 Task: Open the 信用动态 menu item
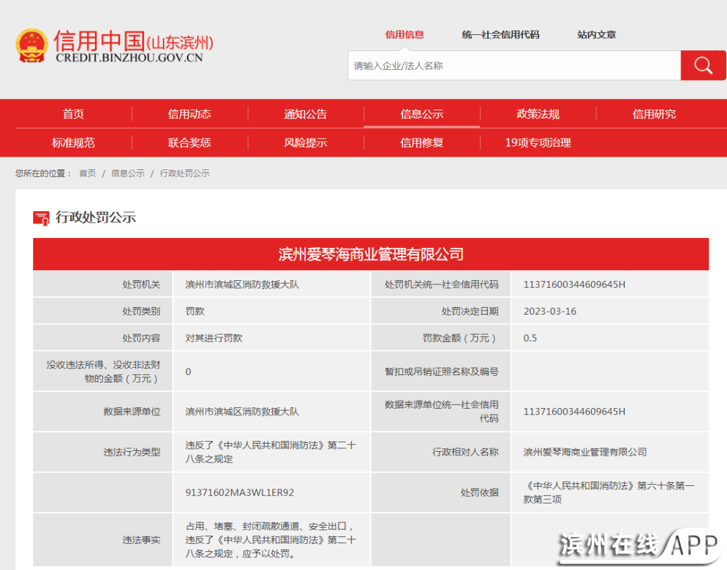tap(189, 114)
